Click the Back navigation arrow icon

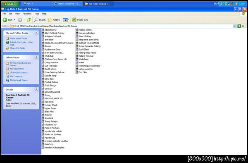5,20
